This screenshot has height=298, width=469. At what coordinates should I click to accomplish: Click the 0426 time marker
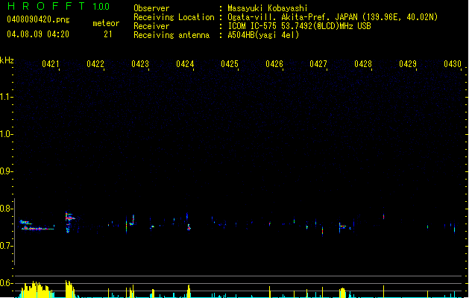click(x=274, y=64)
